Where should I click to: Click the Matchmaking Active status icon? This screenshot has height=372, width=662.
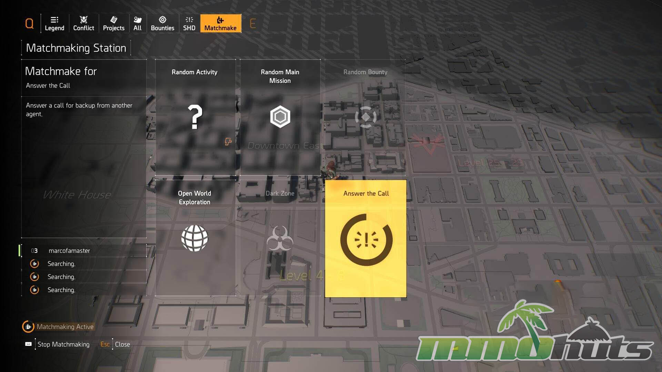click(28, 327)
